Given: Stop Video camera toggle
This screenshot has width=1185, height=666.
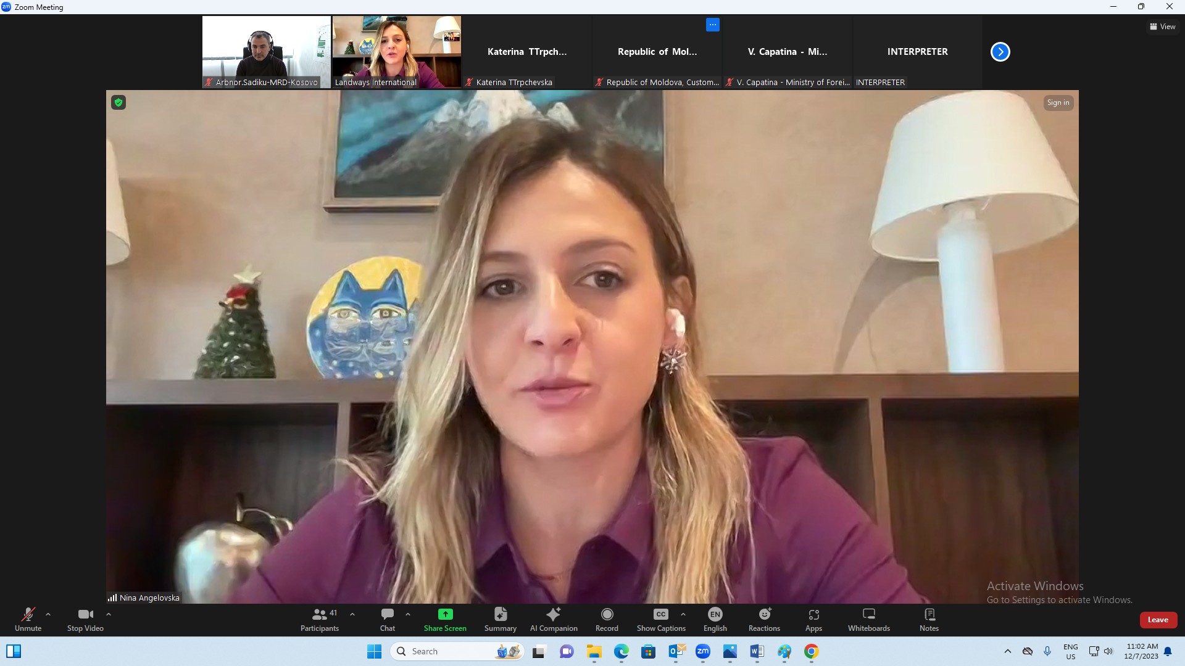Looking at the screenshot, I should coord(85,619).
